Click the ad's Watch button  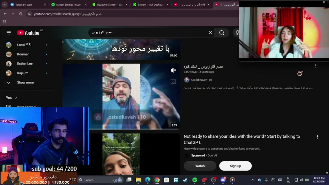pos(200,166)
